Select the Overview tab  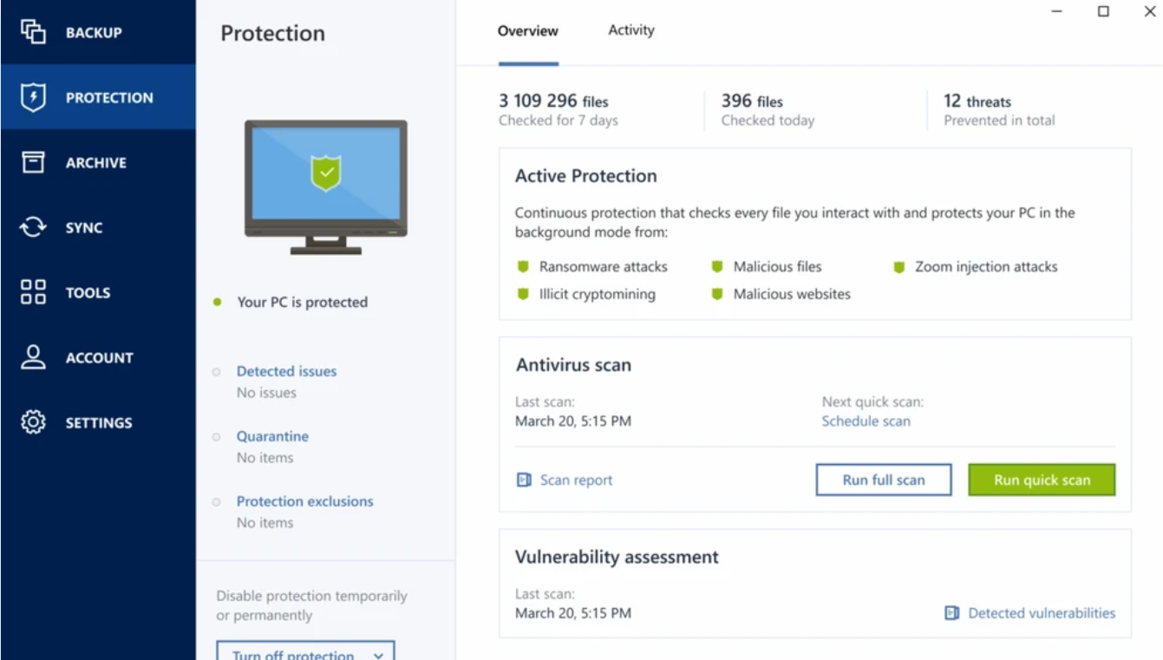[528, 31]
